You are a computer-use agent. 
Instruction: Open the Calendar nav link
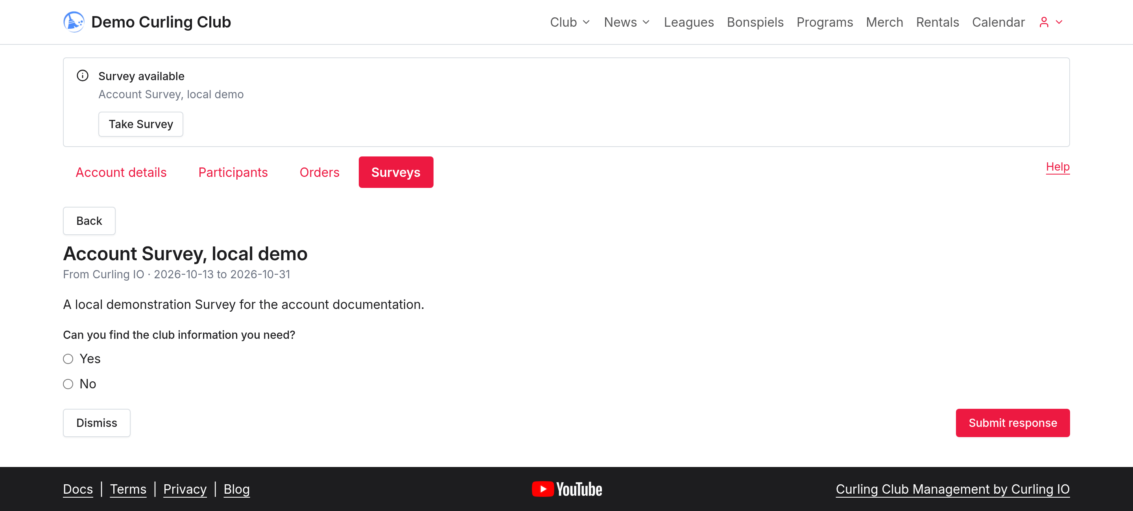[x=998, y=22]
